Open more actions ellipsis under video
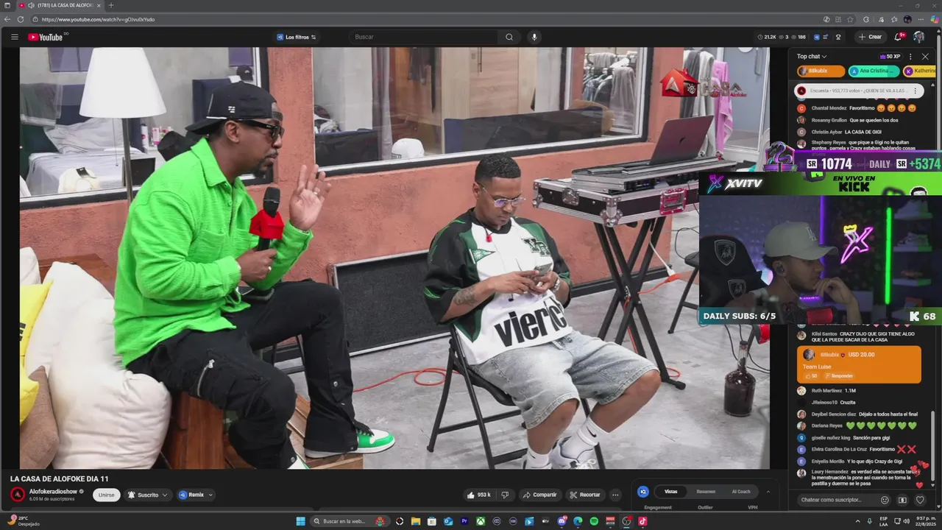 [615, 495]
